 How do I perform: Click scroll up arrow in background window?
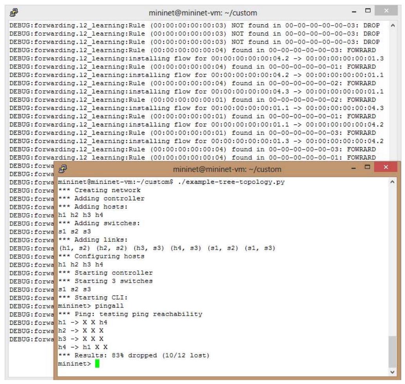click(392, 26)
